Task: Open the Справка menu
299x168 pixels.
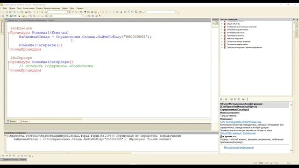Action: [x=80, y=8]
